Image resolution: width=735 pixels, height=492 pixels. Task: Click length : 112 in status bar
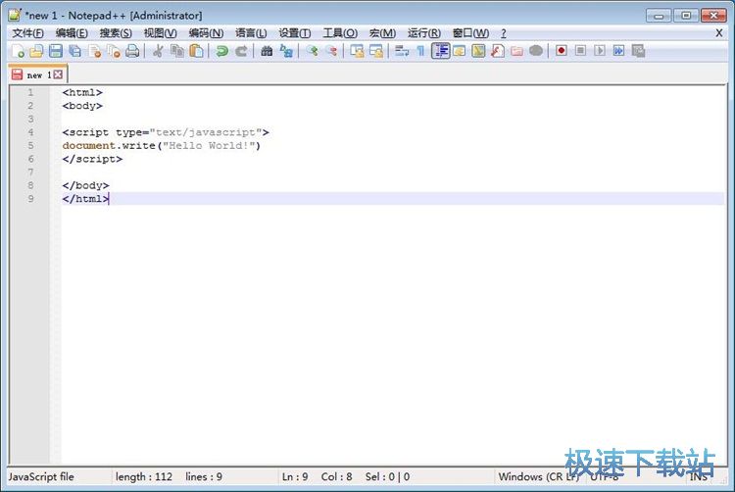coord(144,476)
